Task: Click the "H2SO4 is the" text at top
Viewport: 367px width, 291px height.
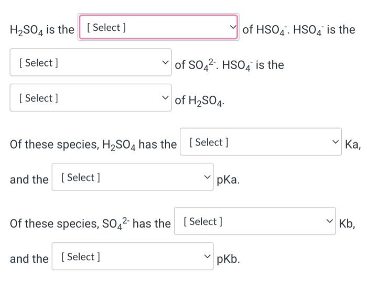Action: tap(42, 30)
